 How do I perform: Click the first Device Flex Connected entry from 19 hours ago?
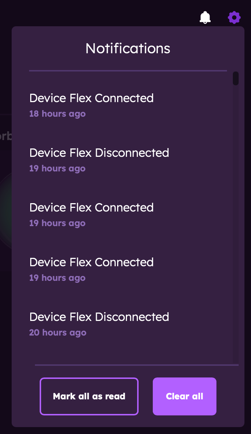click(91, 207)
